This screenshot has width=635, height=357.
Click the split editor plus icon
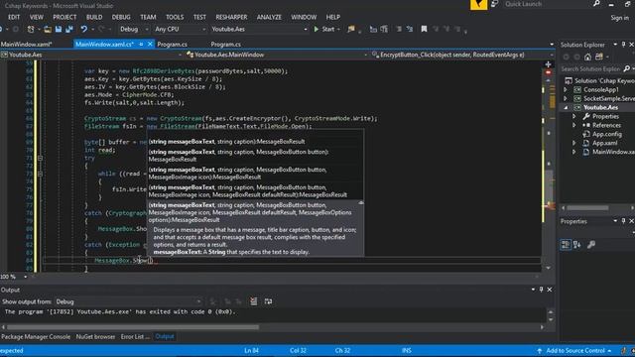pos(548,64)
